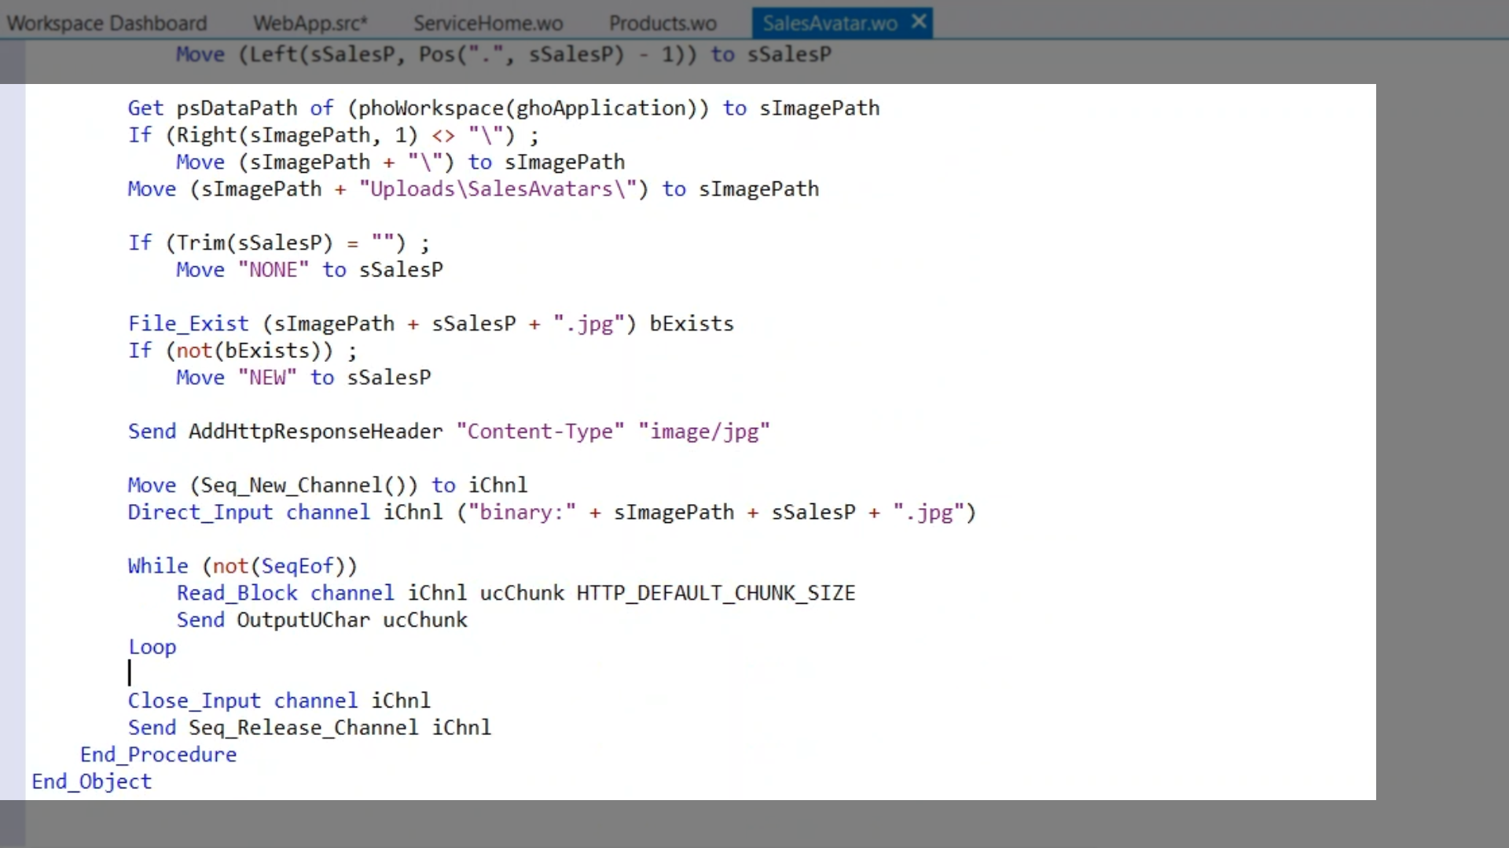Click the "NONE" string literal

274,270
